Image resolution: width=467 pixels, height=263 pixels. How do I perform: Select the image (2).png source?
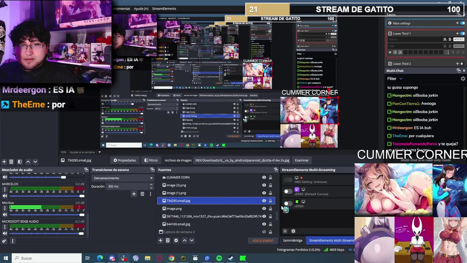[176, 185]
